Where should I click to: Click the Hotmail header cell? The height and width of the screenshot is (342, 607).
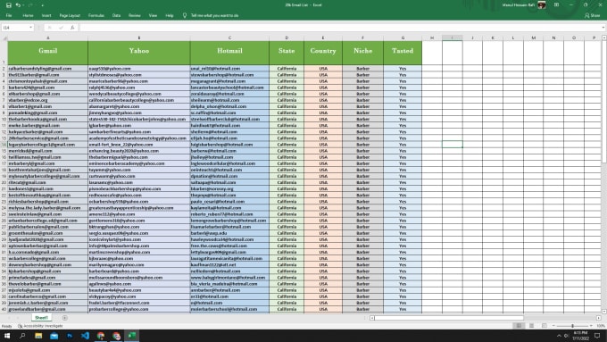[229, 53]
